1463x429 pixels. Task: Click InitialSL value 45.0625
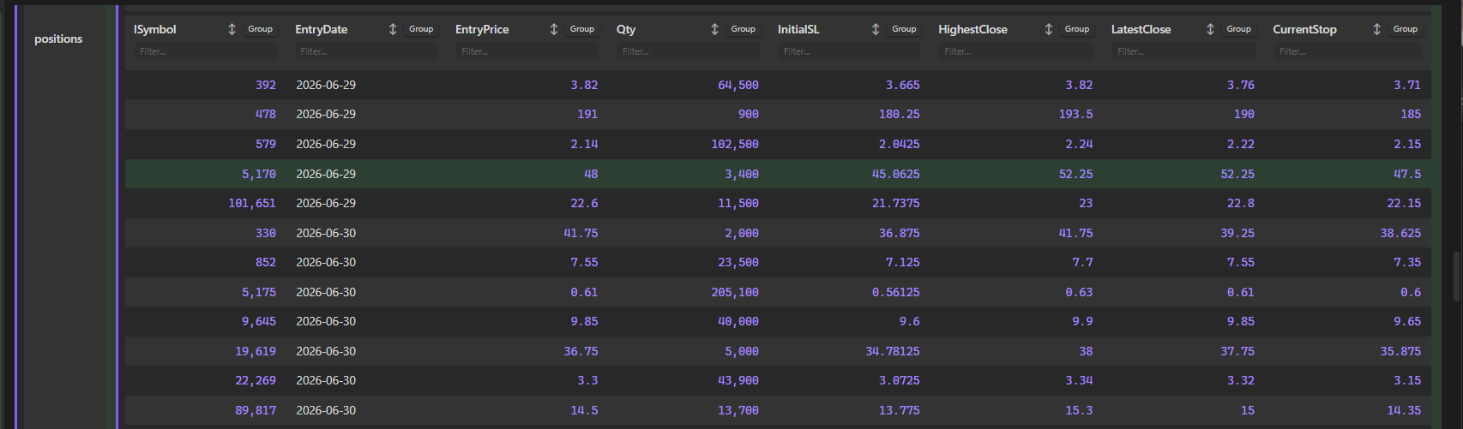(x=896, y=174)
